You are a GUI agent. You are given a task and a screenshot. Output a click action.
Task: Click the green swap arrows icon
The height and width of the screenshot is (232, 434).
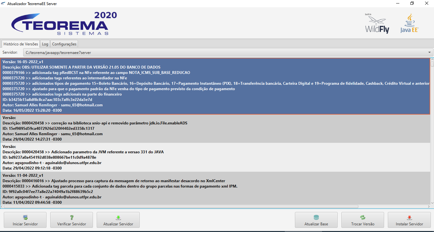(x=363, y=217)
